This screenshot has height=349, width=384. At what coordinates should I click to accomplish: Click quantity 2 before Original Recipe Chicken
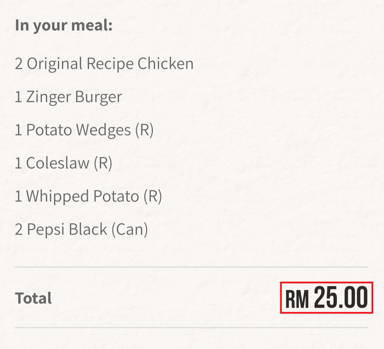point(19,64)
